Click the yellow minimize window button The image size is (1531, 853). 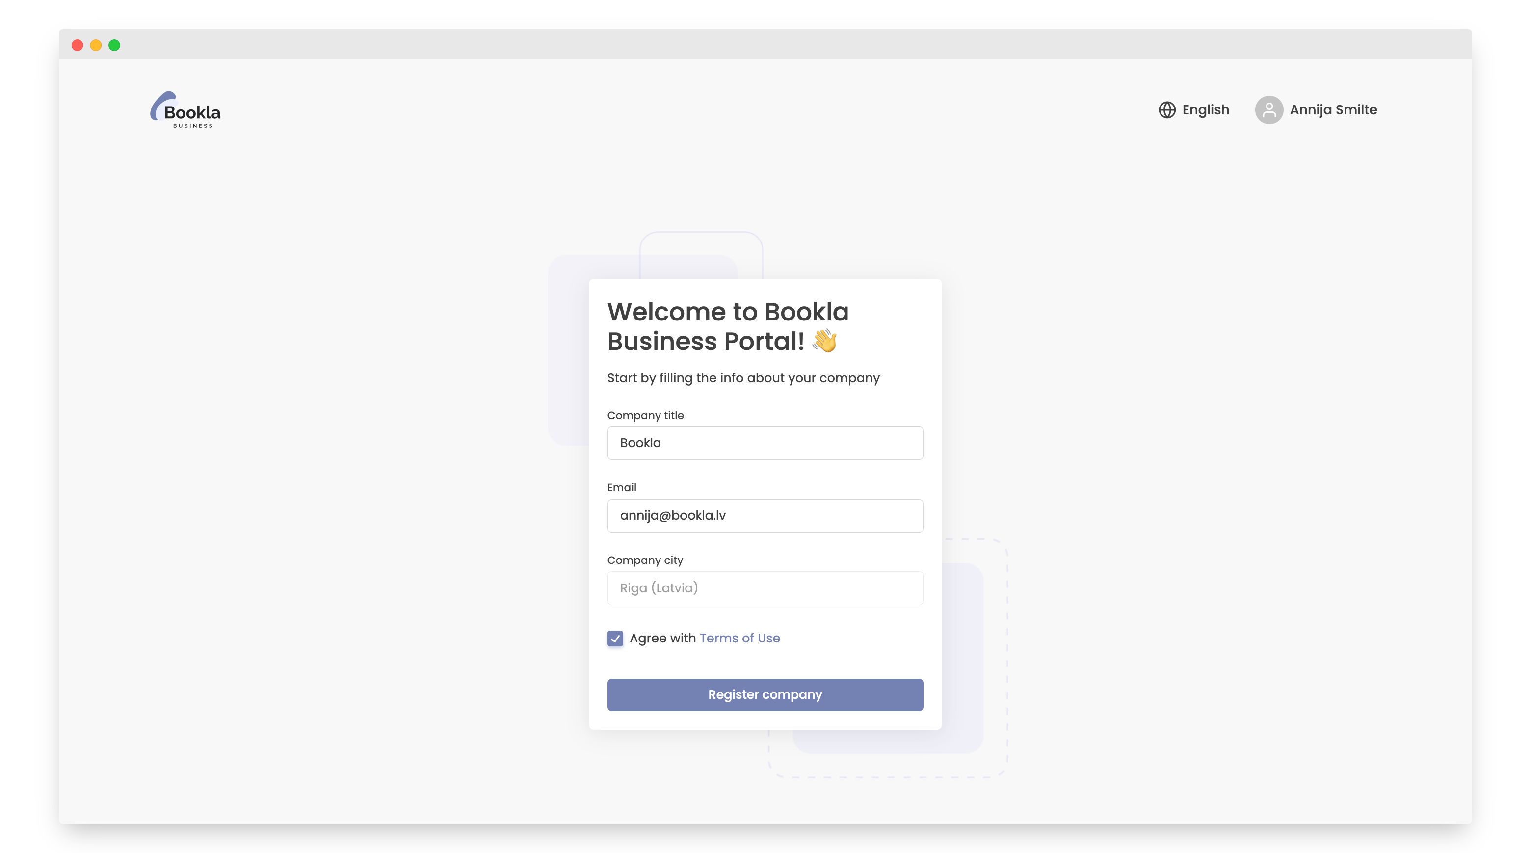tap(96, 45)
